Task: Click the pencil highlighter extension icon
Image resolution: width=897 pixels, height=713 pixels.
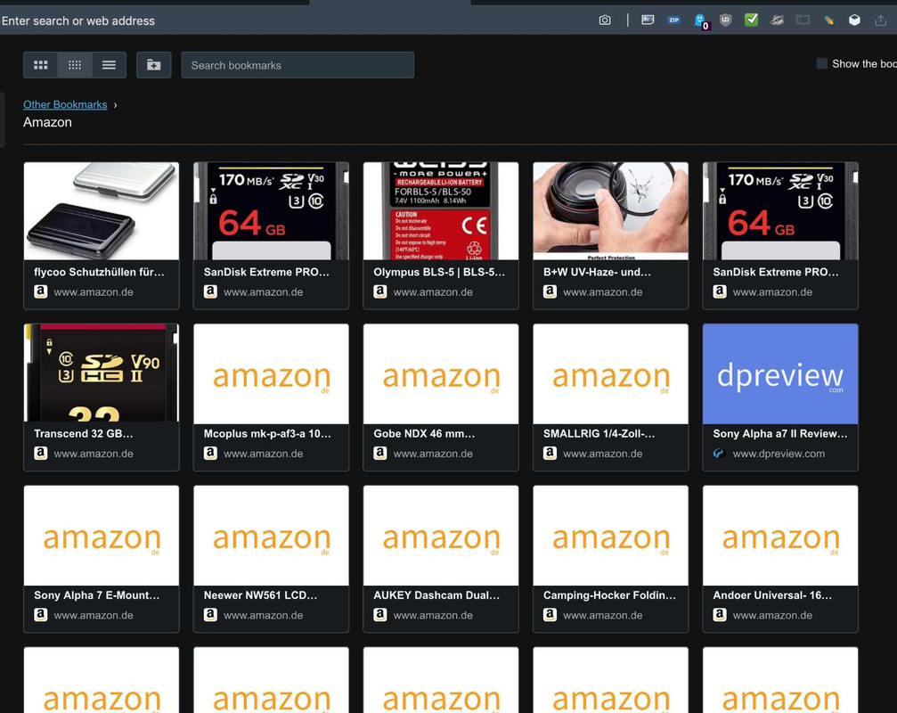Action: click(x=828, y=20)
